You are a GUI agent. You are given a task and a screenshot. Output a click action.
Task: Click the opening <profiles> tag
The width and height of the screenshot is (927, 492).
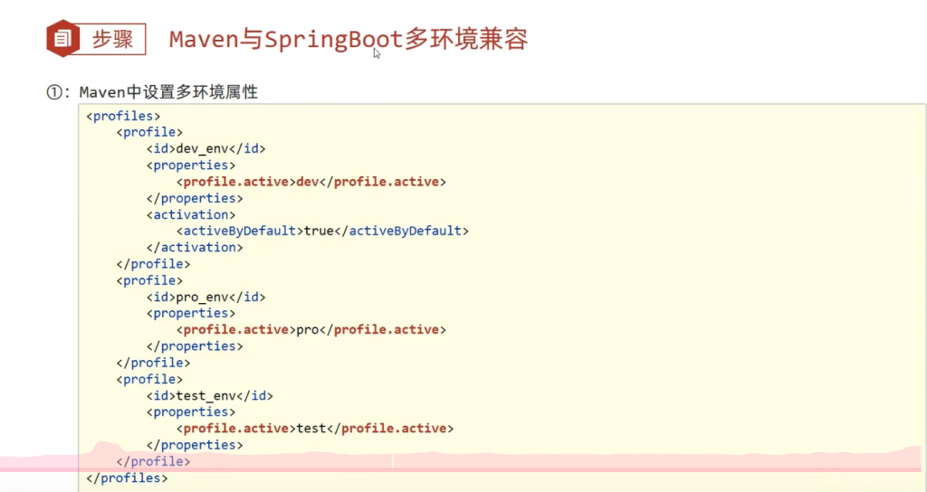pyautogui.click(x=123, y=116)
